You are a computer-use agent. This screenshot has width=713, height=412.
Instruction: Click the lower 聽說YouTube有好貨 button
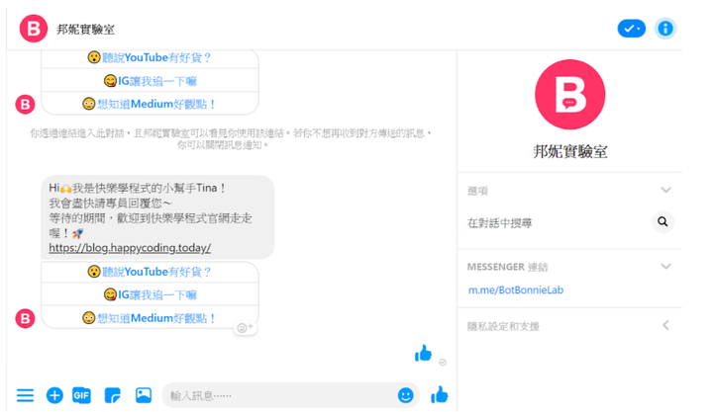(150, 272)
